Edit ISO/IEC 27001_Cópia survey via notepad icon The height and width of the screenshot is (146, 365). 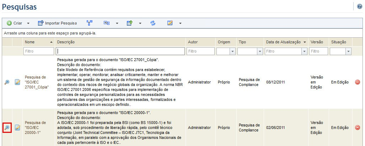click(x=17, y=82)
